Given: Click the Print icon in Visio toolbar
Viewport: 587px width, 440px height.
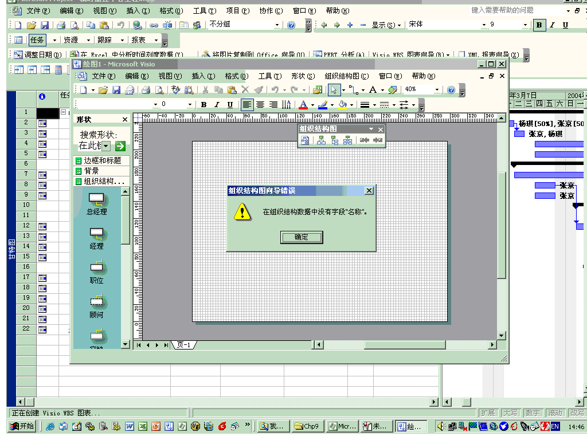Looking at the screenshot, I should coord(146,90).
